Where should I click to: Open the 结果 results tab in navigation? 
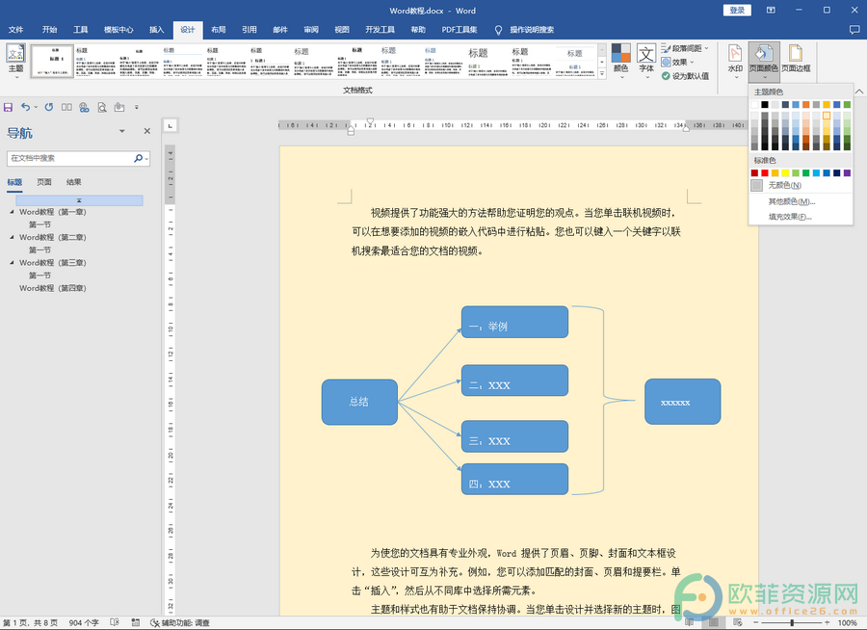[73, 182]
